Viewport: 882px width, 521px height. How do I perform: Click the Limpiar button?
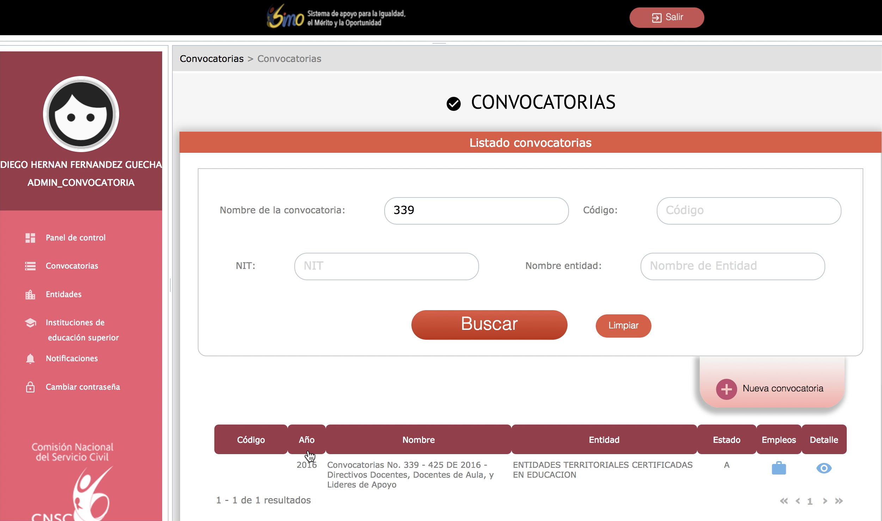[x=623, y=326]
